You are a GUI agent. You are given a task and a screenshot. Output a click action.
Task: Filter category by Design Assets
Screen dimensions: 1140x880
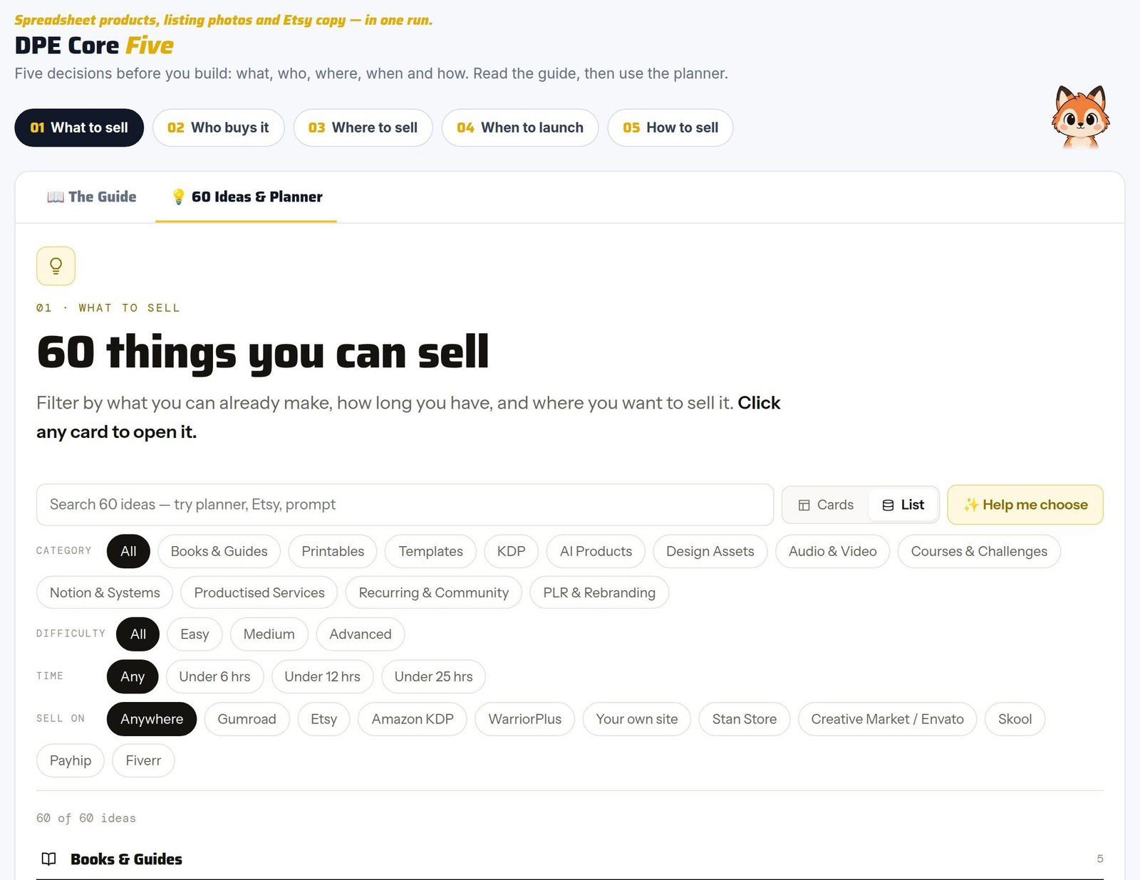coord(710,551)
